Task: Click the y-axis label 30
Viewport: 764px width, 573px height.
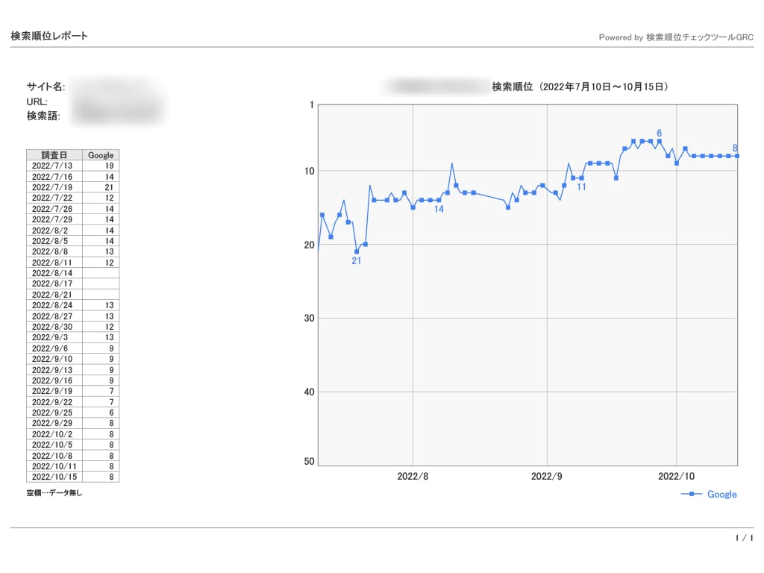Action: coord(310,318)
